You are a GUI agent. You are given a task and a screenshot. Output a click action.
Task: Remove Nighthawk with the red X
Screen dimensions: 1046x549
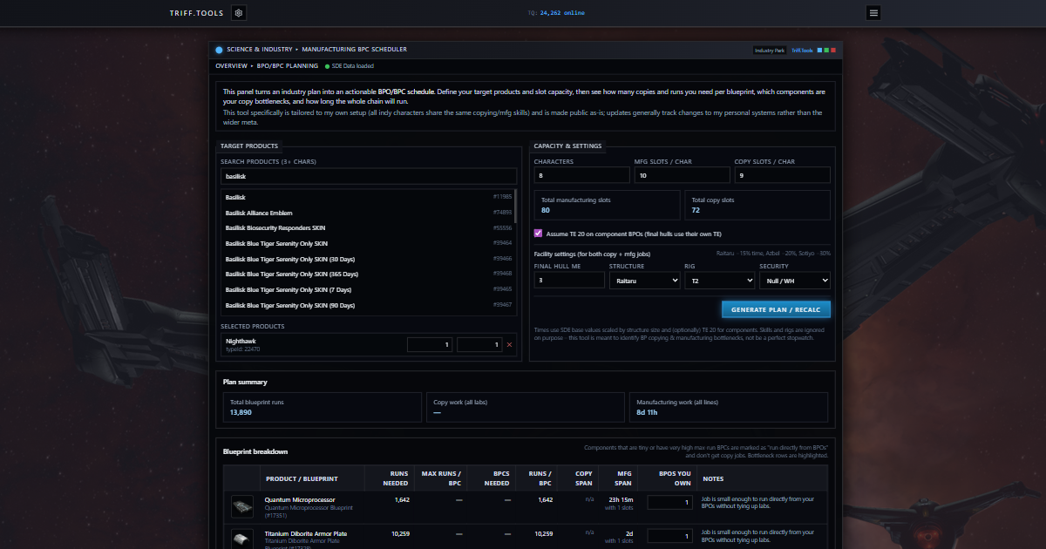click(509, 345)
